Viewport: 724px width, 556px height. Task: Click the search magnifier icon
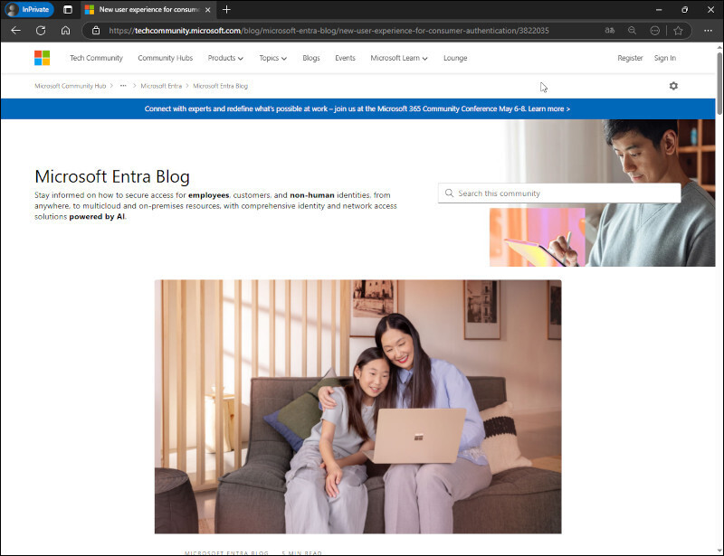449,193
